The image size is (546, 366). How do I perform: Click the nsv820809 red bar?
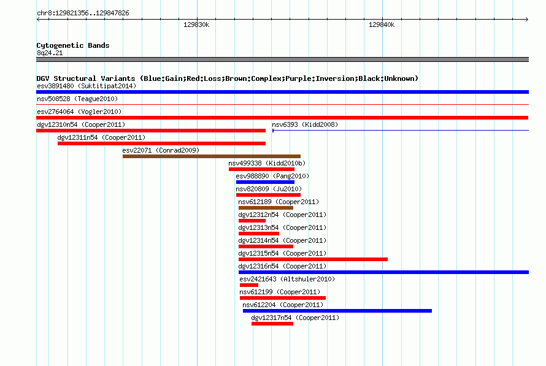pos(268,195)
